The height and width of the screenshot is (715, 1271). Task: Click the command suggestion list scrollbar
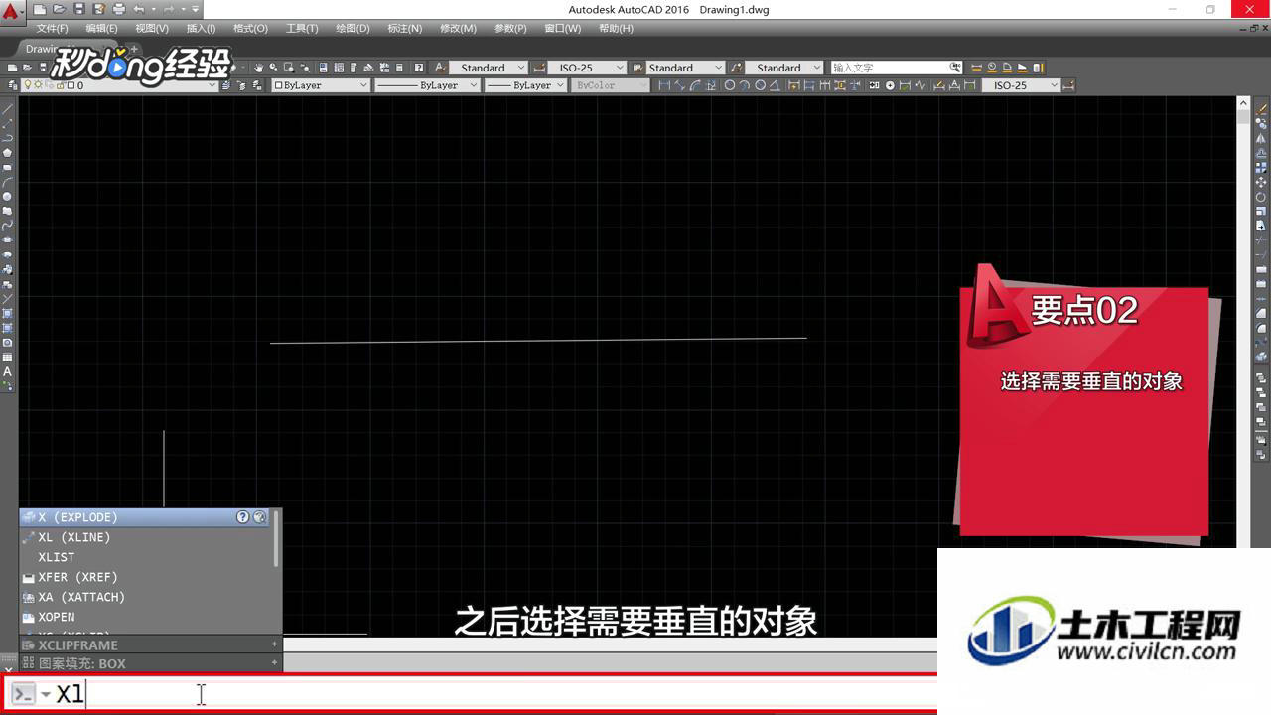pos(277,539)
